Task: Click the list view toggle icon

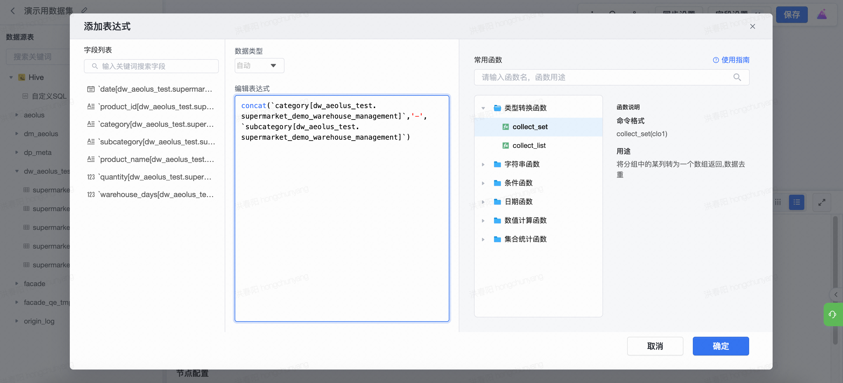Action: tap(796, 202)
